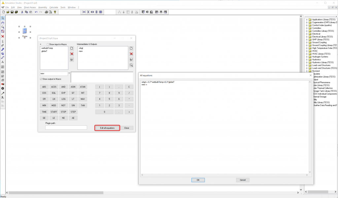Screen dimensions: 338x198
Task: Open the Assembly menu
Action: pyautogui.click(x=43, y=7)
